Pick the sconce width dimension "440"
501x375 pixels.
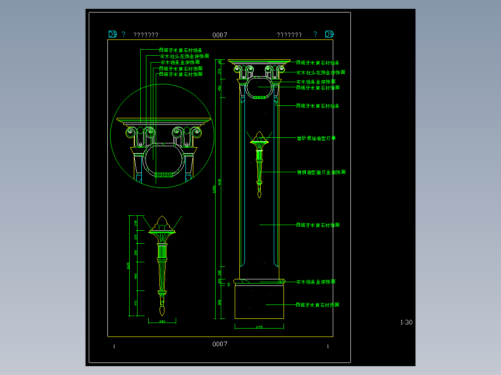coord(162,322)
